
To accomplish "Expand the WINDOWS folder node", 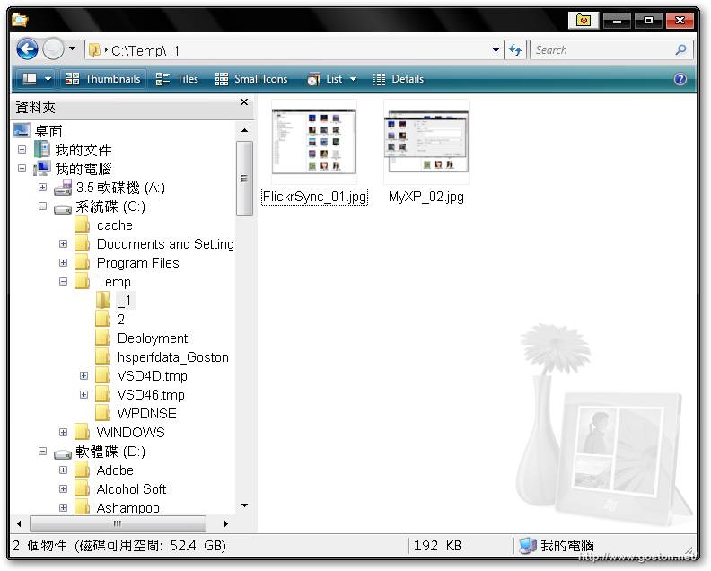I will [64, 432].
